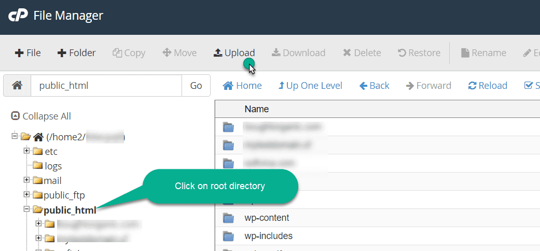Screen dimensions: 540x251
Task: Click the wp-content folder icon
Action: tap(228, 218)
